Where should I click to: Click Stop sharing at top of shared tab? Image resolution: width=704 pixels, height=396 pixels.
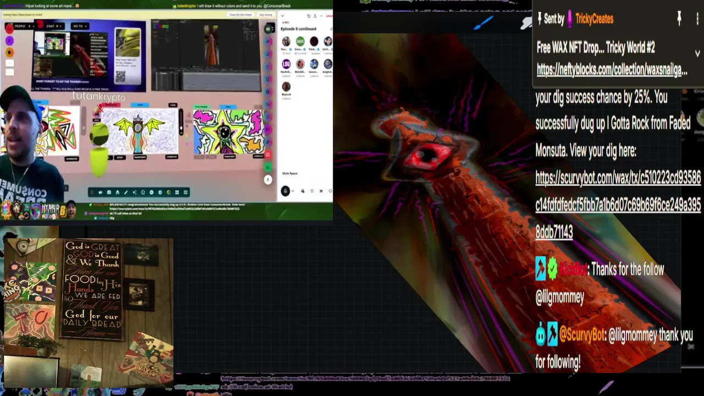click(x=266, y=15)
